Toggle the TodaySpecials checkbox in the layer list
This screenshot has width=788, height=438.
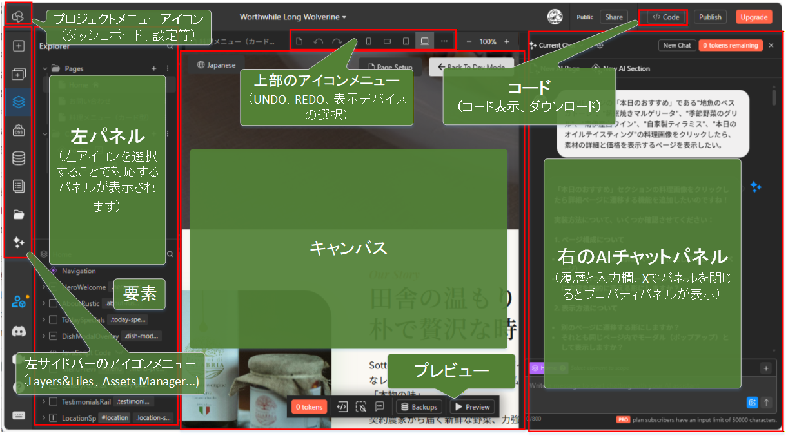(54, 319)
